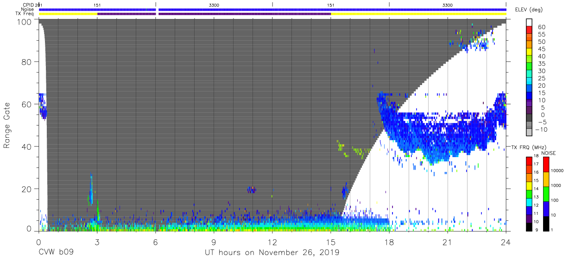Click hour 6 on the UT time axis
569x262 pixels.
(155, 241)
